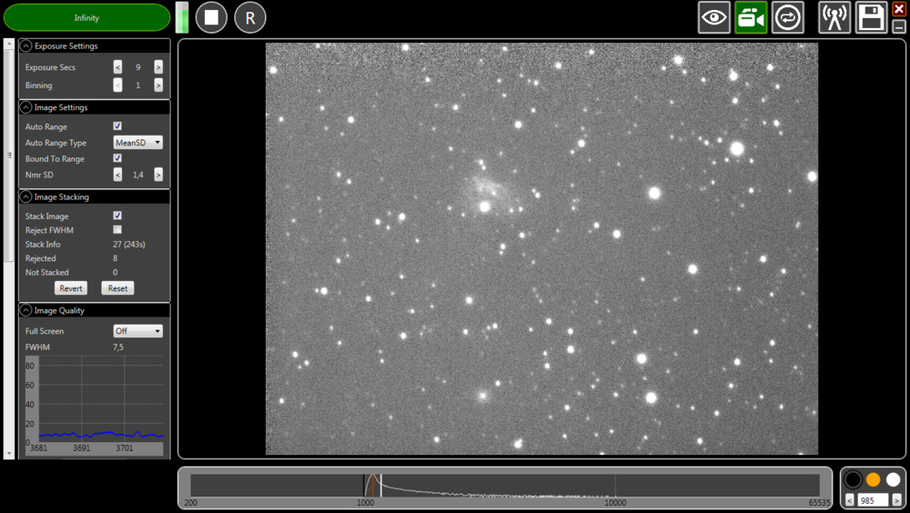Select the orange mid point circle
910x513 pixels.
pos(873,480)
